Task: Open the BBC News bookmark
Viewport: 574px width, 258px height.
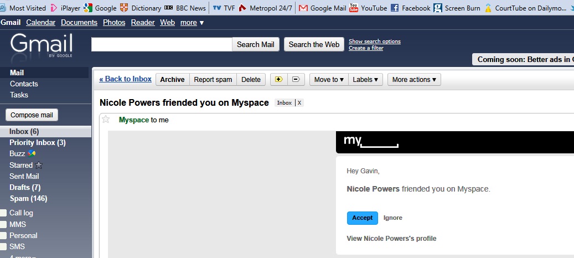Action: coord(185,8)
